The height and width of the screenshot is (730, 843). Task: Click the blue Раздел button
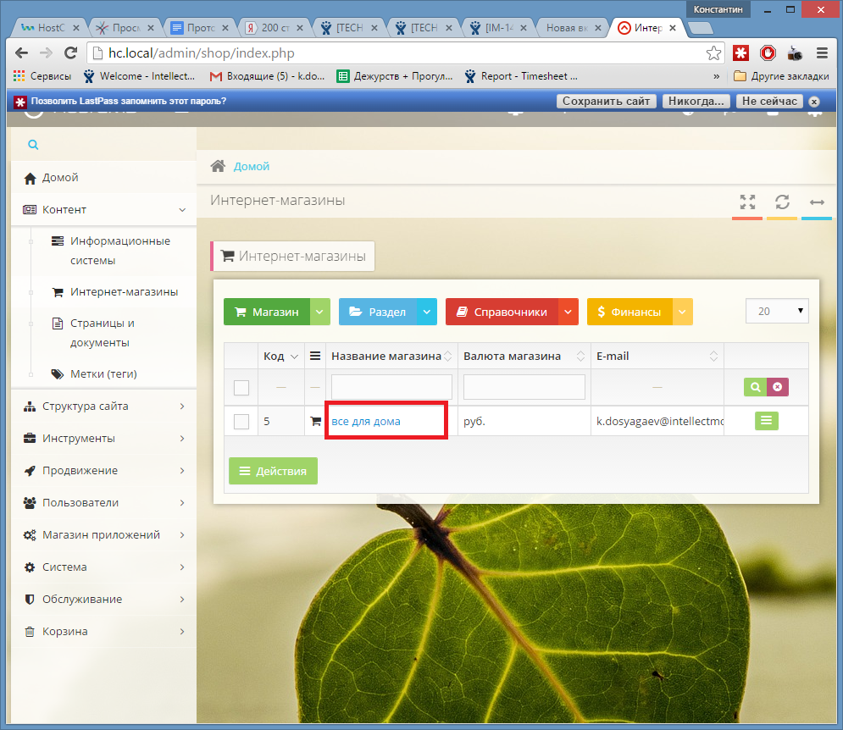[x=377, y=312]
